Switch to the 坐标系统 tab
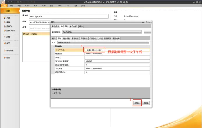202x128 pixels. [x=64, y=26]
